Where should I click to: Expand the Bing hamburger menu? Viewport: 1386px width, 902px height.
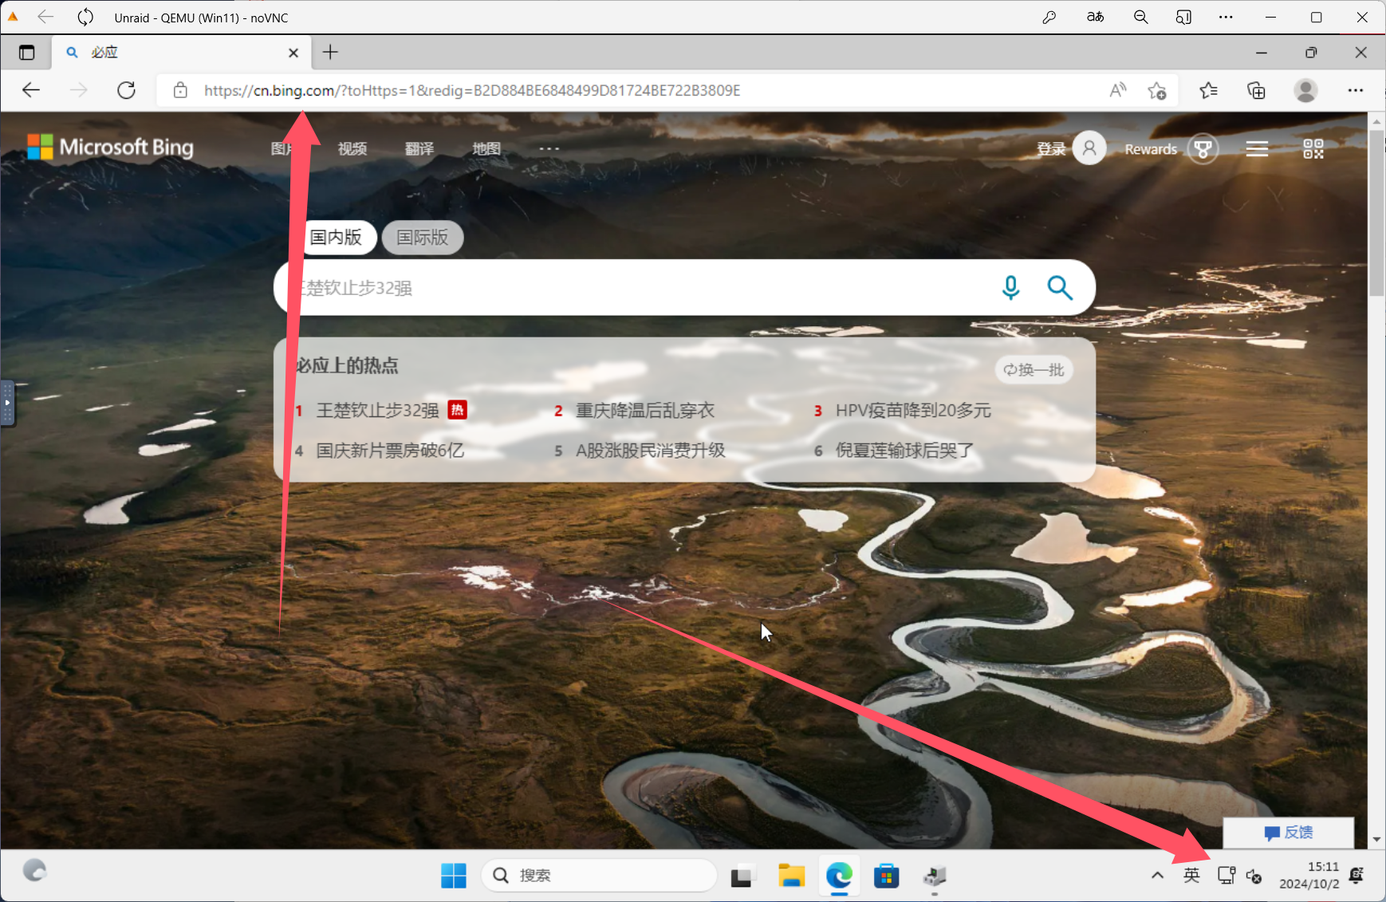[1257, 149]
